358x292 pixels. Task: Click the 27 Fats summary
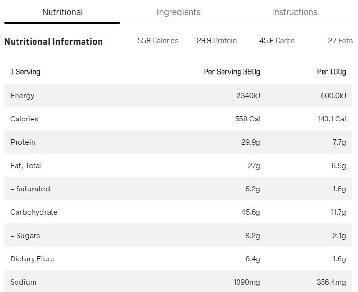(x=340, y=41)
